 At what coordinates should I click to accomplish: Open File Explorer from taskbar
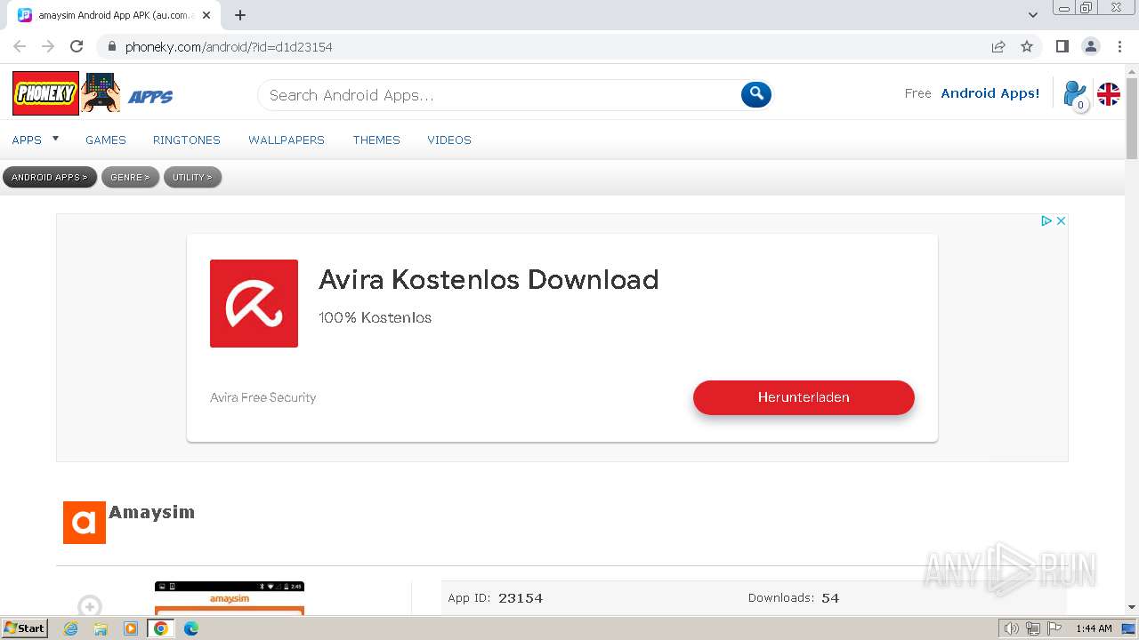101,628
